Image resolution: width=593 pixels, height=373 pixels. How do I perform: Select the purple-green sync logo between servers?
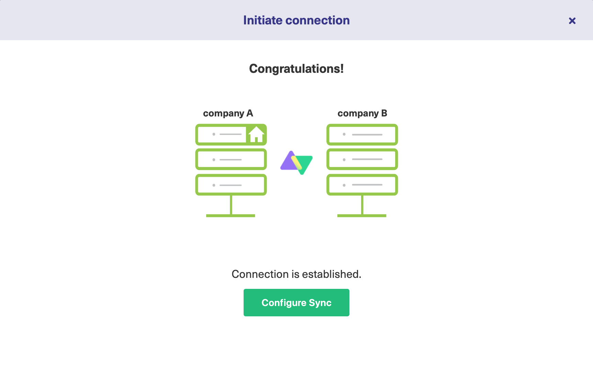click(296, 163)
